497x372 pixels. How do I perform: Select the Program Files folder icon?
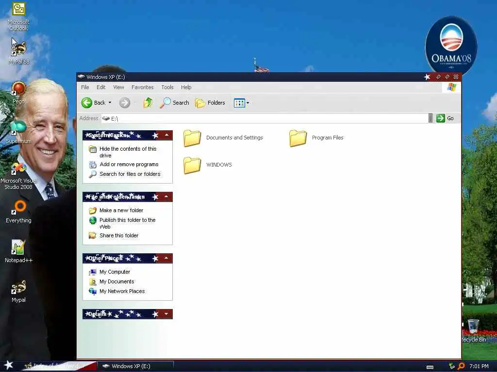click(x=298, y=138)
